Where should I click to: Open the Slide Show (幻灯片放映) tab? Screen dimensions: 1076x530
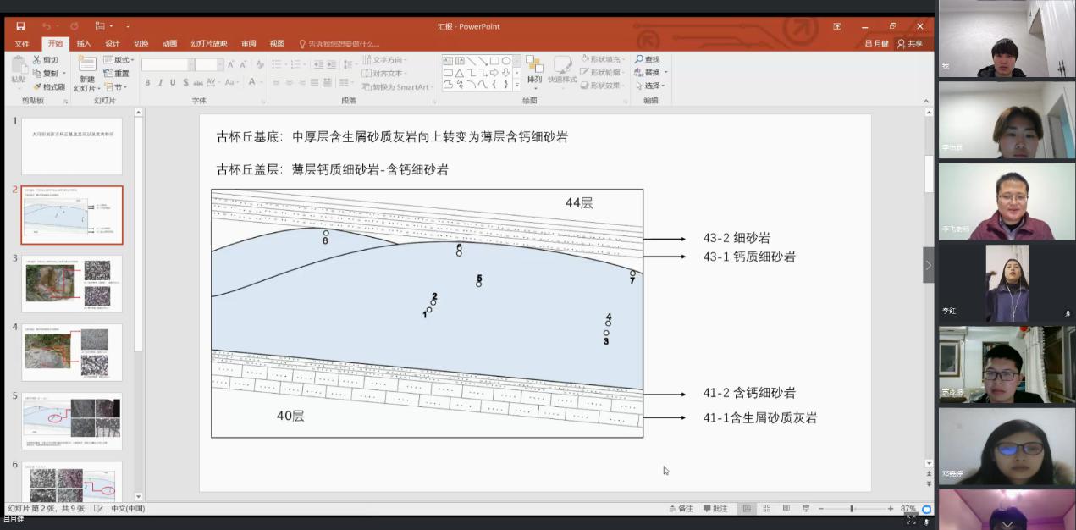(208, 43)
